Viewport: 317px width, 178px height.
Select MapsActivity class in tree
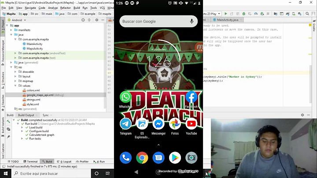click(35, 48)
